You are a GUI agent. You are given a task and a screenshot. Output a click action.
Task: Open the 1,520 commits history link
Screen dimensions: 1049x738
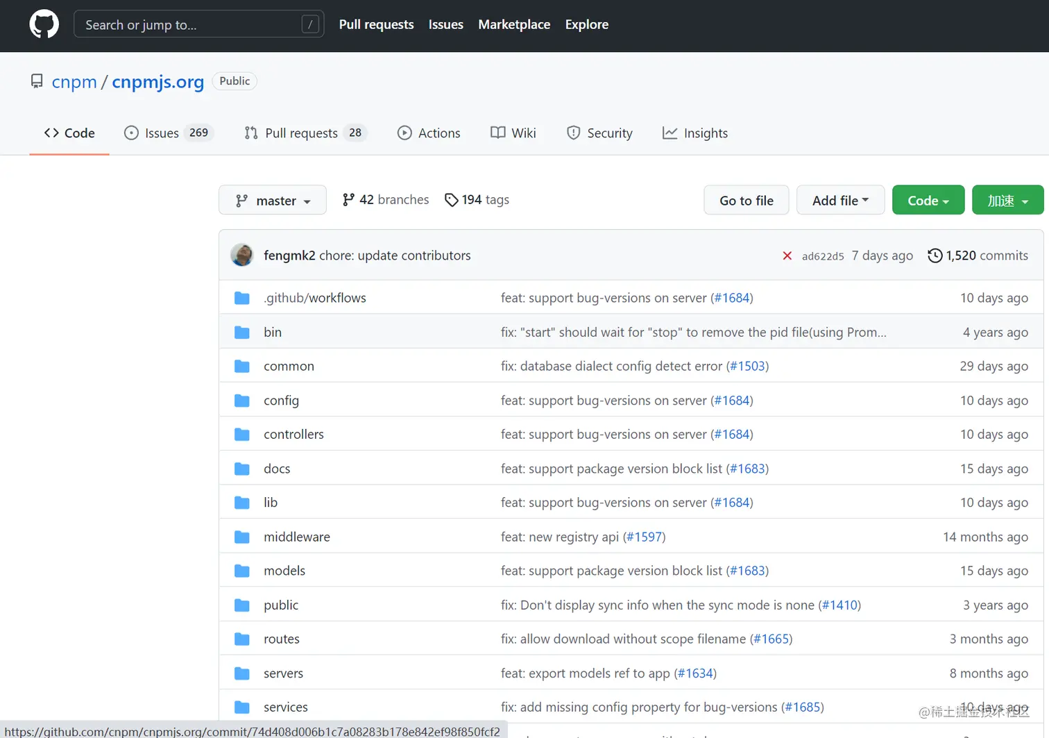coord(978,255)
